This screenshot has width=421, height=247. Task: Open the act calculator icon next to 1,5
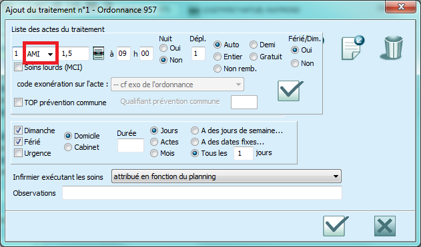pos(99,53)
